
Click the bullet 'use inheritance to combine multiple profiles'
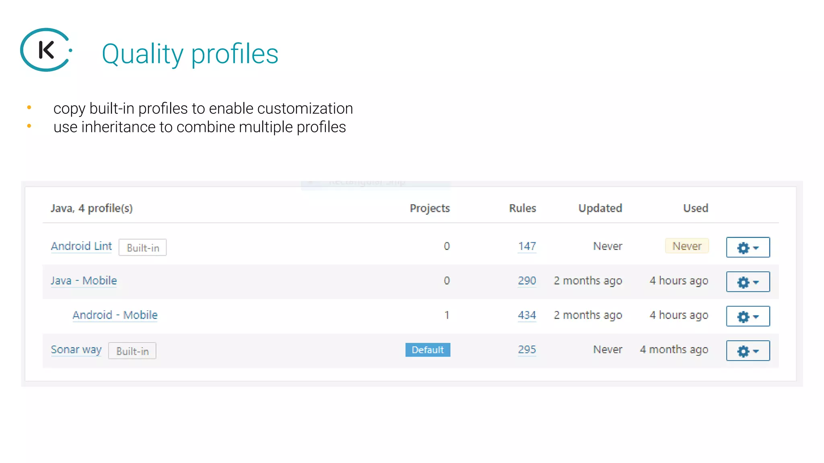tap(200, 127)
